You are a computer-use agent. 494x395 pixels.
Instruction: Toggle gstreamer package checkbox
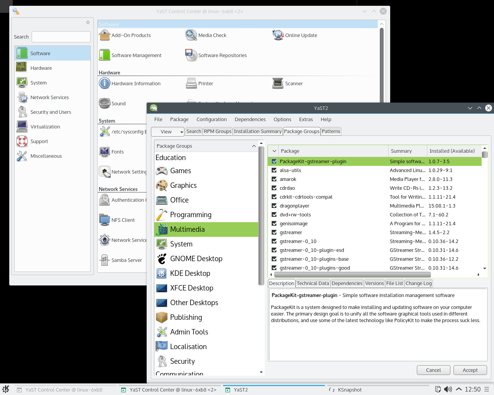[x=274, y=232]
